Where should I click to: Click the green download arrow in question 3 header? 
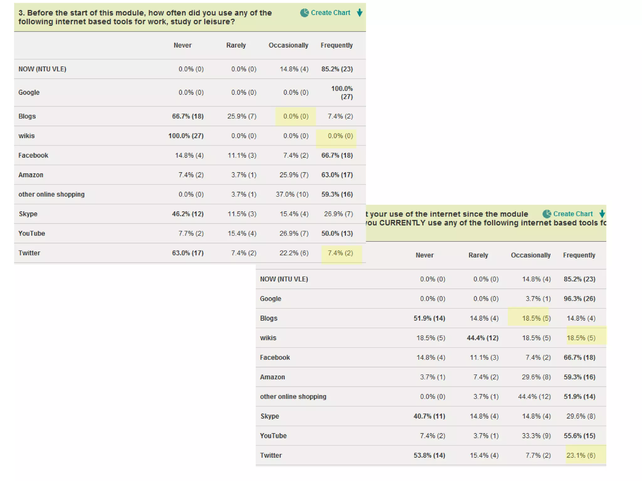(360, 13)
